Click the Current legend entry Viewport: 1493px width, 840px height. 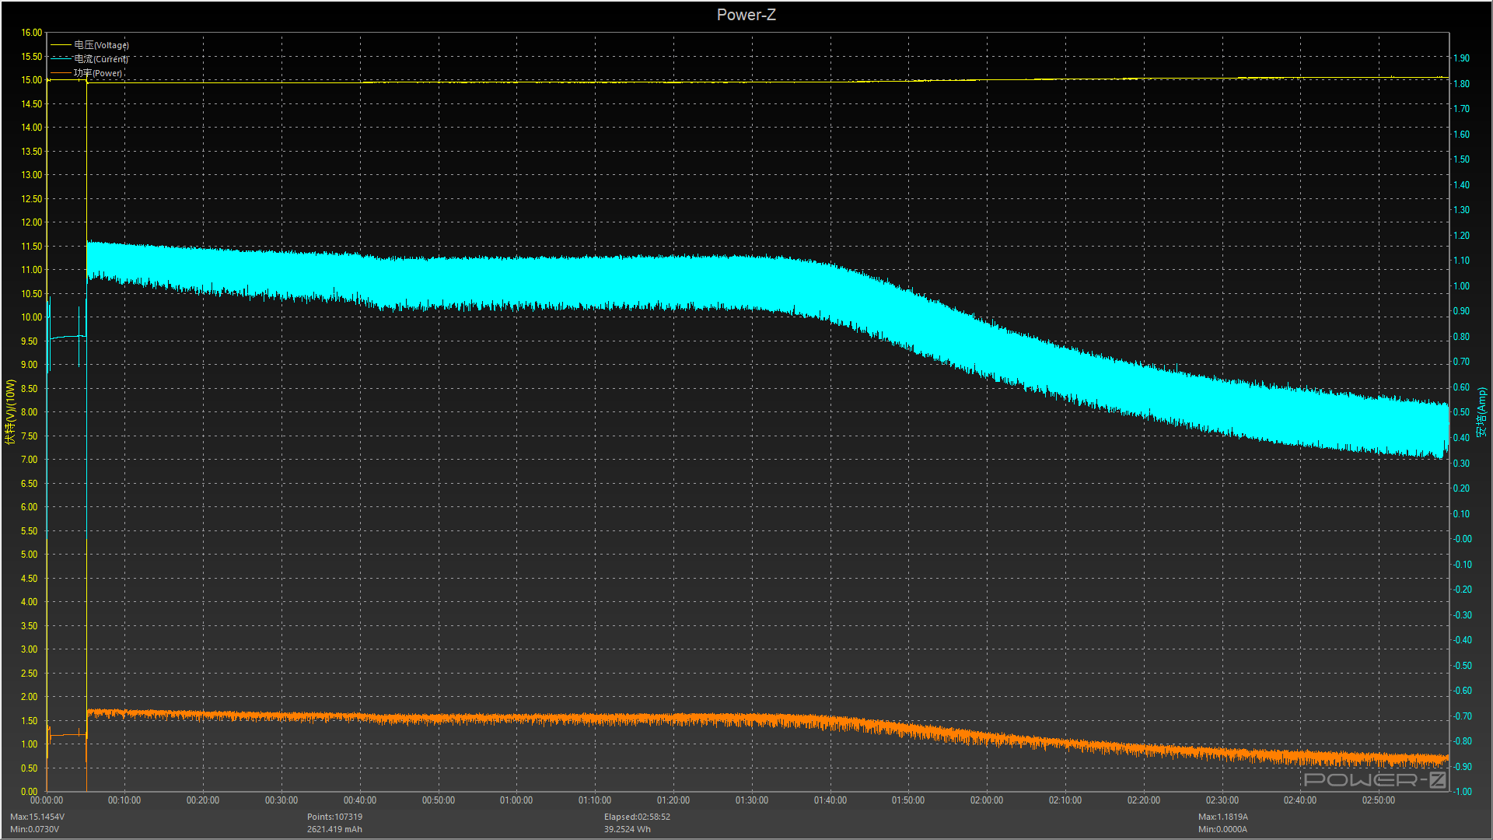point(101,59)
